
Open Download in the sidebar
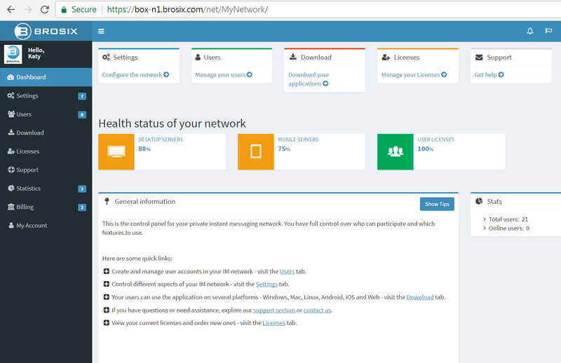pos(46,132)
